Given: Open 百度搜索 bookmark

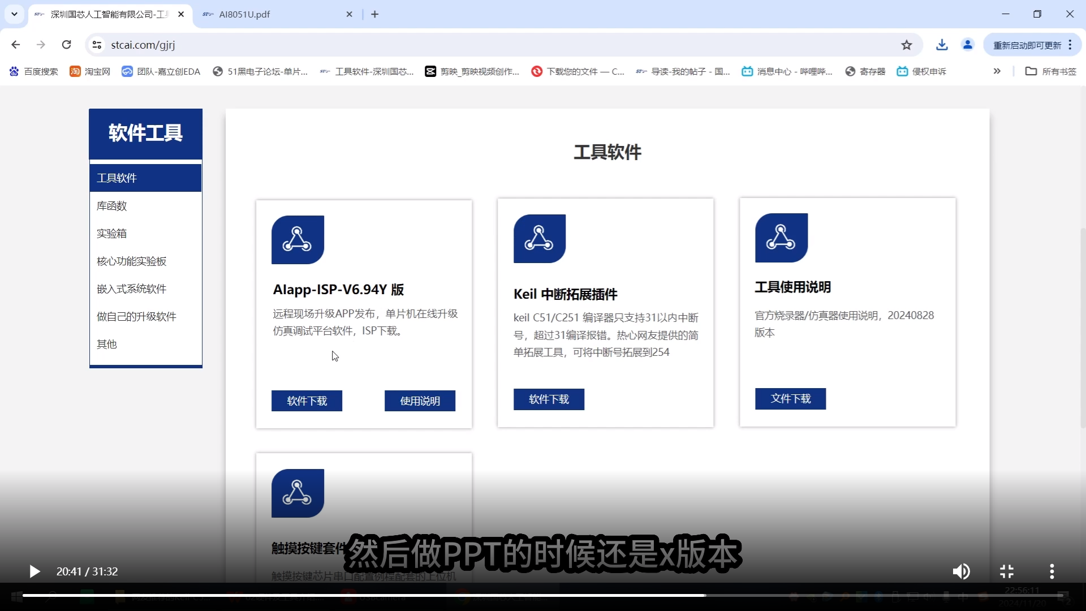Looking at the screenshot, I should pyautogui.click(x=34, y=71).
